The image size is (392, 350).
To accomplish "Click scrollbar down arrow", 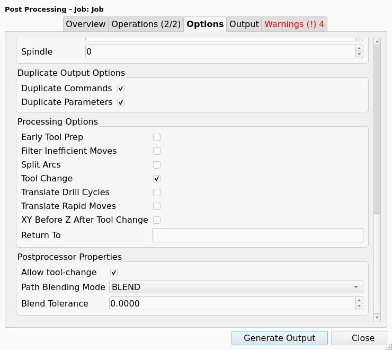I will click(x=377, y=318).
